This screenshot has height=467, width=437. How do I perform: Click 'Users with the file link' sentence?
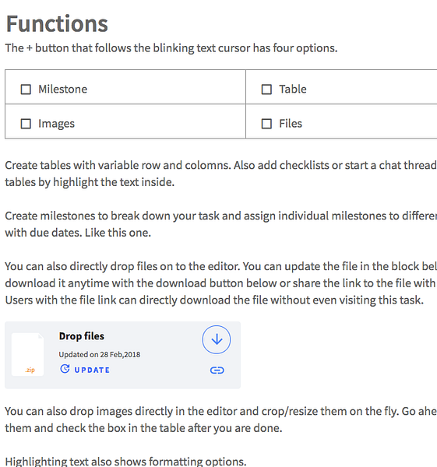[x=214, y=300]
